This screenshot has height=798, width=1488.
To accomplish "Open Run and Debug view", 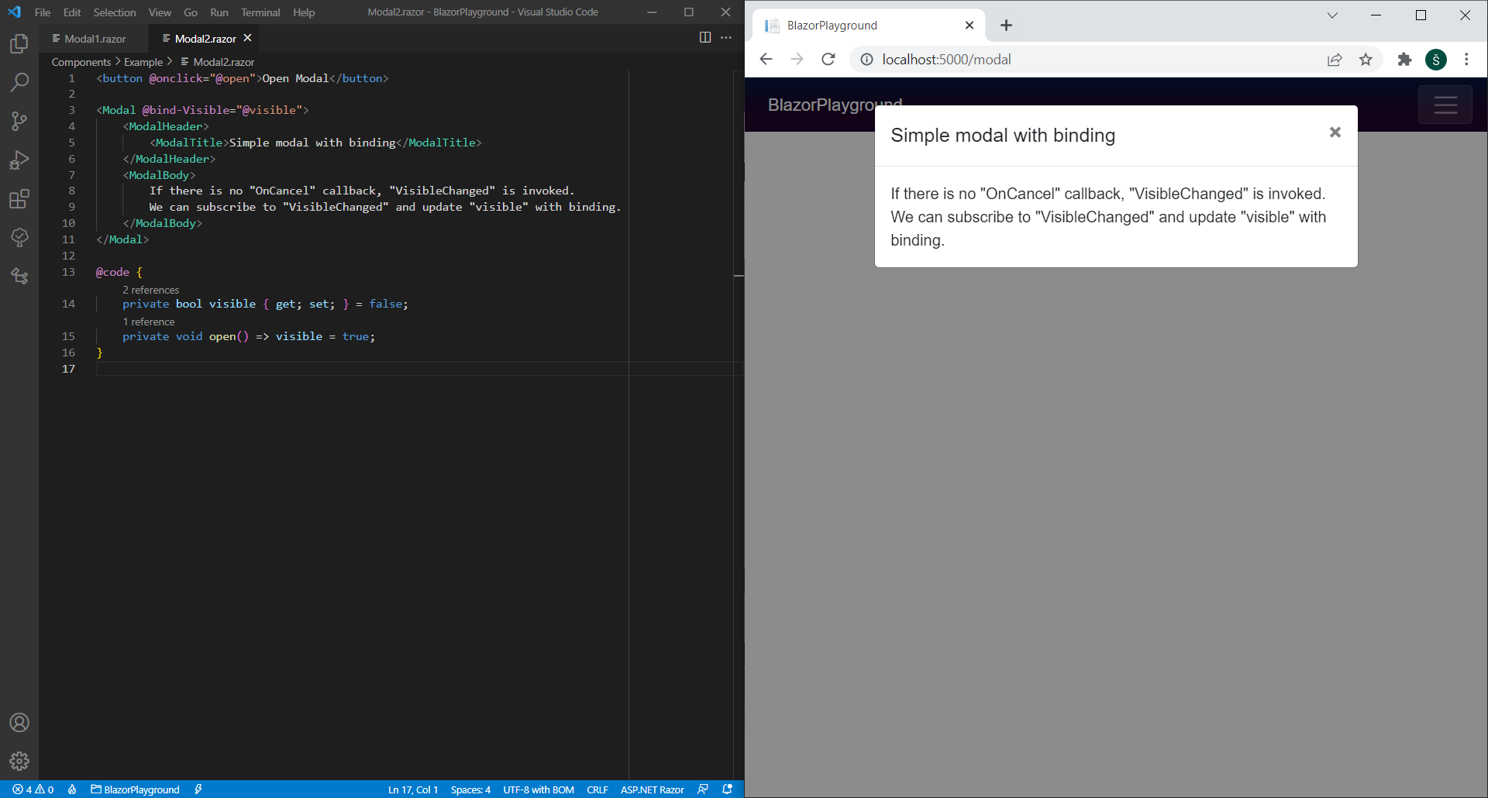I will (19, 160).
